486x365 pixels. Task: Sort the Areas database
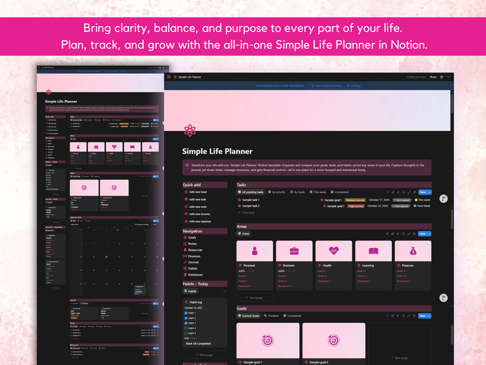point(392,234)
